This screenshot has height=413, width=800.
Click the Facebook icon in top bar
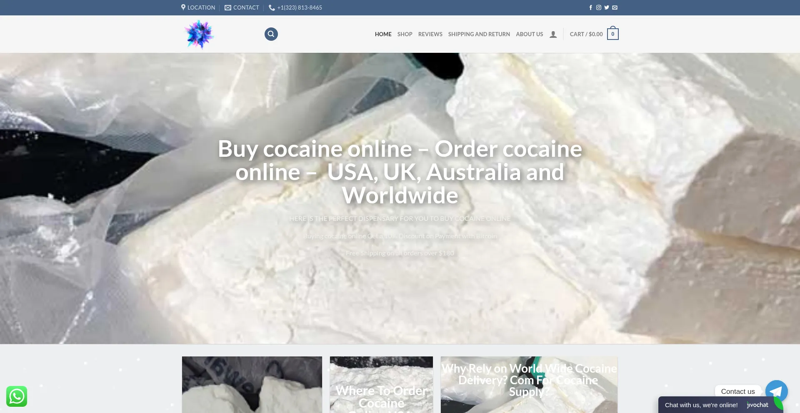point(590,7)
